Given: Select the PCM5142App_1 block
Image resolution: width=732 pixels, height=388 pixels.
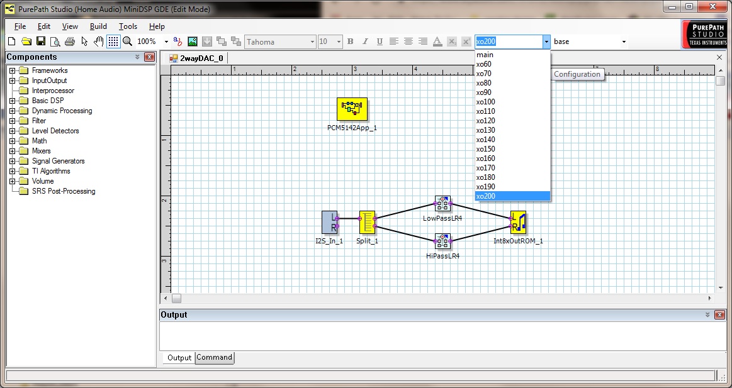Looking at the screenshot, I should [x=352, y=109].
